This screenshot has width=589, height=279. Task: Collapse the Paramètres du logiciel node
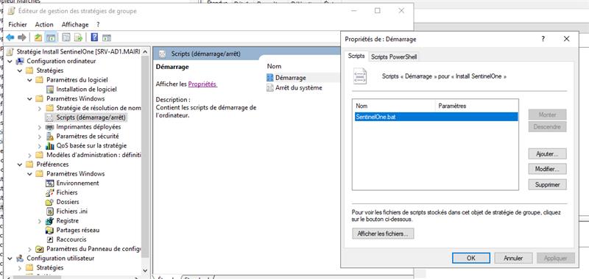(29, 80)
